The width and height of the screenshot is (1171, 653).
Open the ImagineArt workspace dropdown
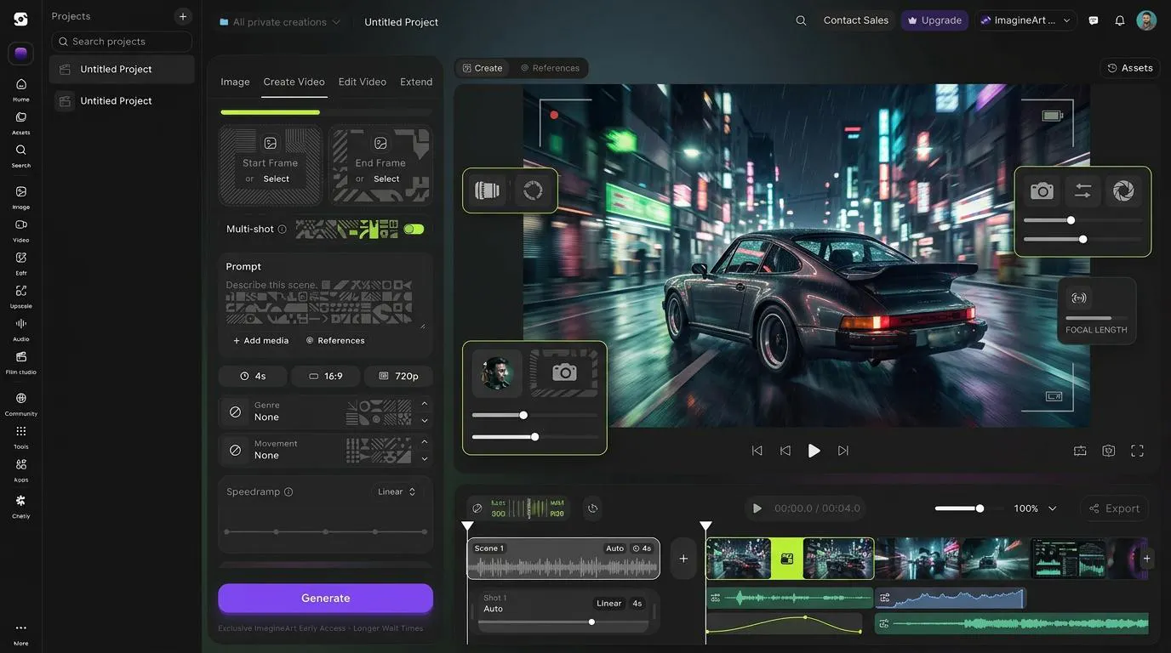click(1025, 20)
